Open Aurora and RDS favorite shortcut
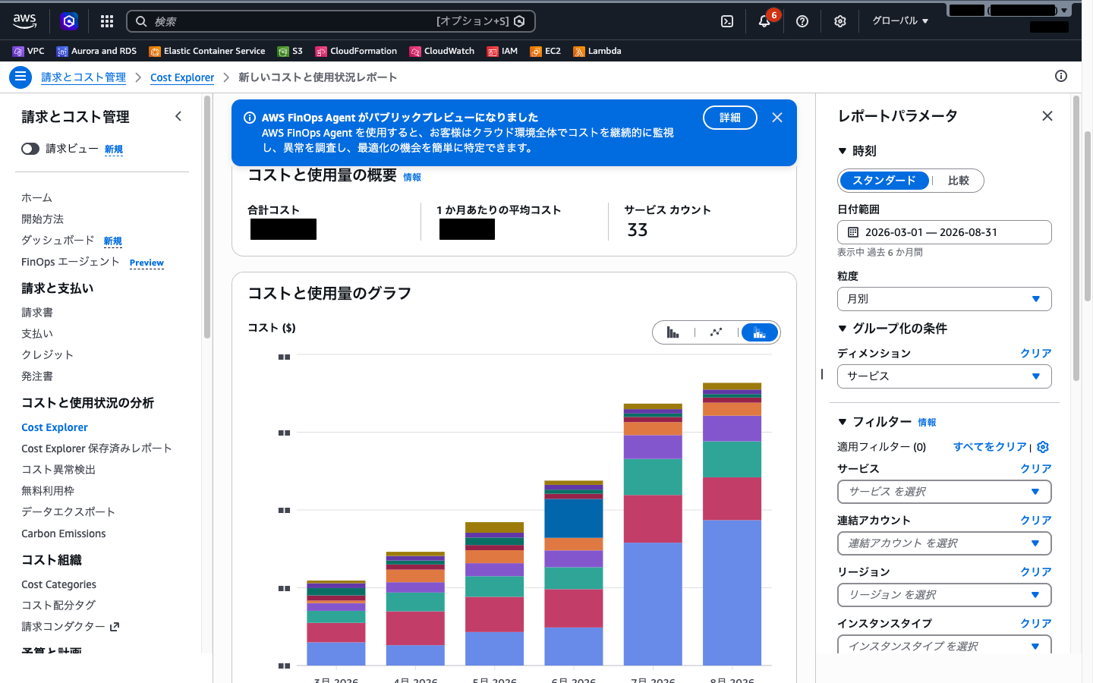Screen dimensions: 1093x683 click(x=96, y=51)
